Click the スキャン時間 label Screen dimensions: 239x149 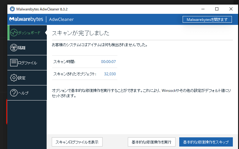click(64, 61)
